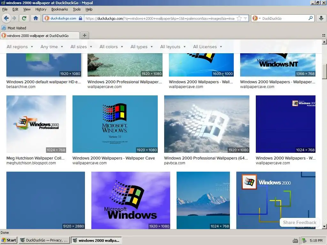
Task: Open the View menu
Action: [27, 9]
